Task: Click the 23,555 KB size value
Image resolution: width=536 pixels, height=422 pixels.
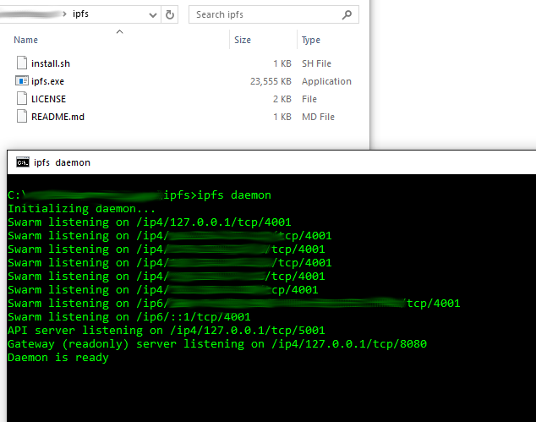Action: pyautogui.click(x=271, y=81)
